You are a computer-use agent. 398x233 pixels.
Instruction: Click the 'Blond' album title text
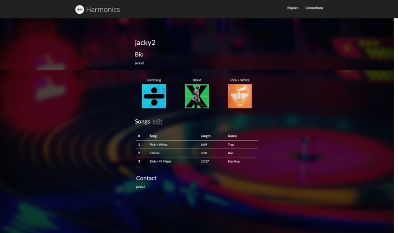click(197, 80)
